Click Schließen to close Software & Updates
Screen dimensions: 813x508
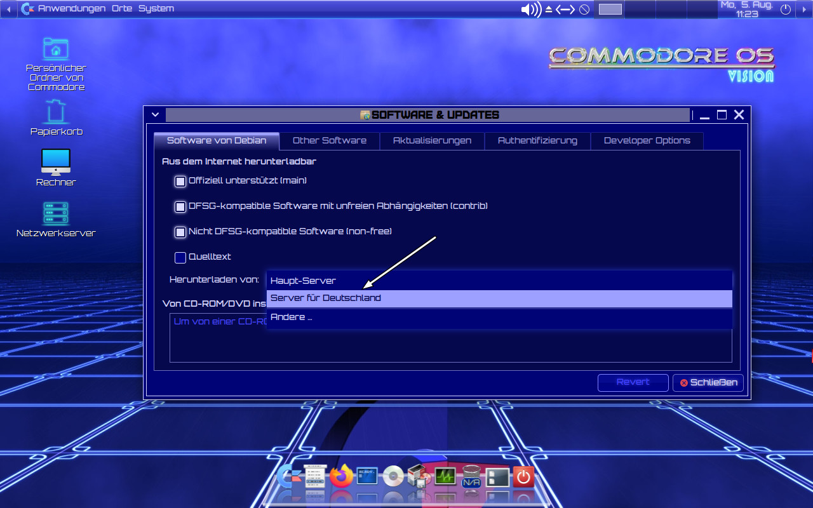(708, 382)
